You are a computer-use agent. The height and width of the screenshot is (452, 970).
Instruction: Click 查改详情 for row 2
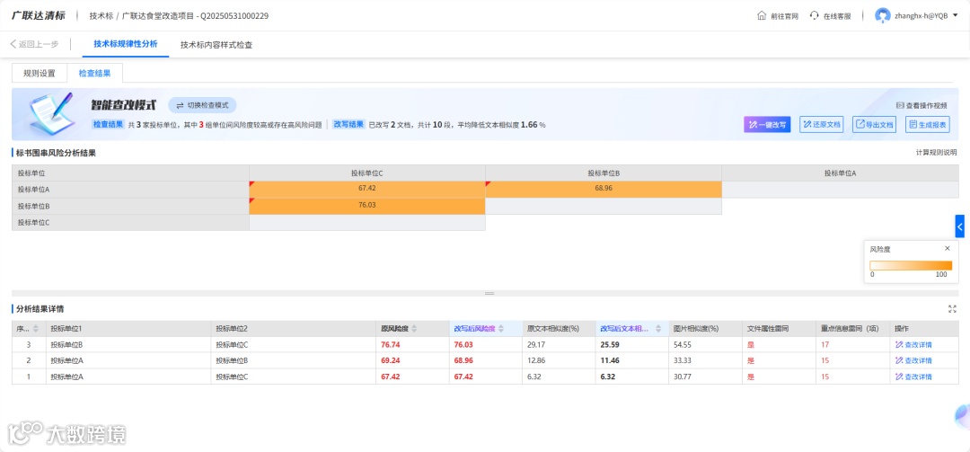point(913,360)
